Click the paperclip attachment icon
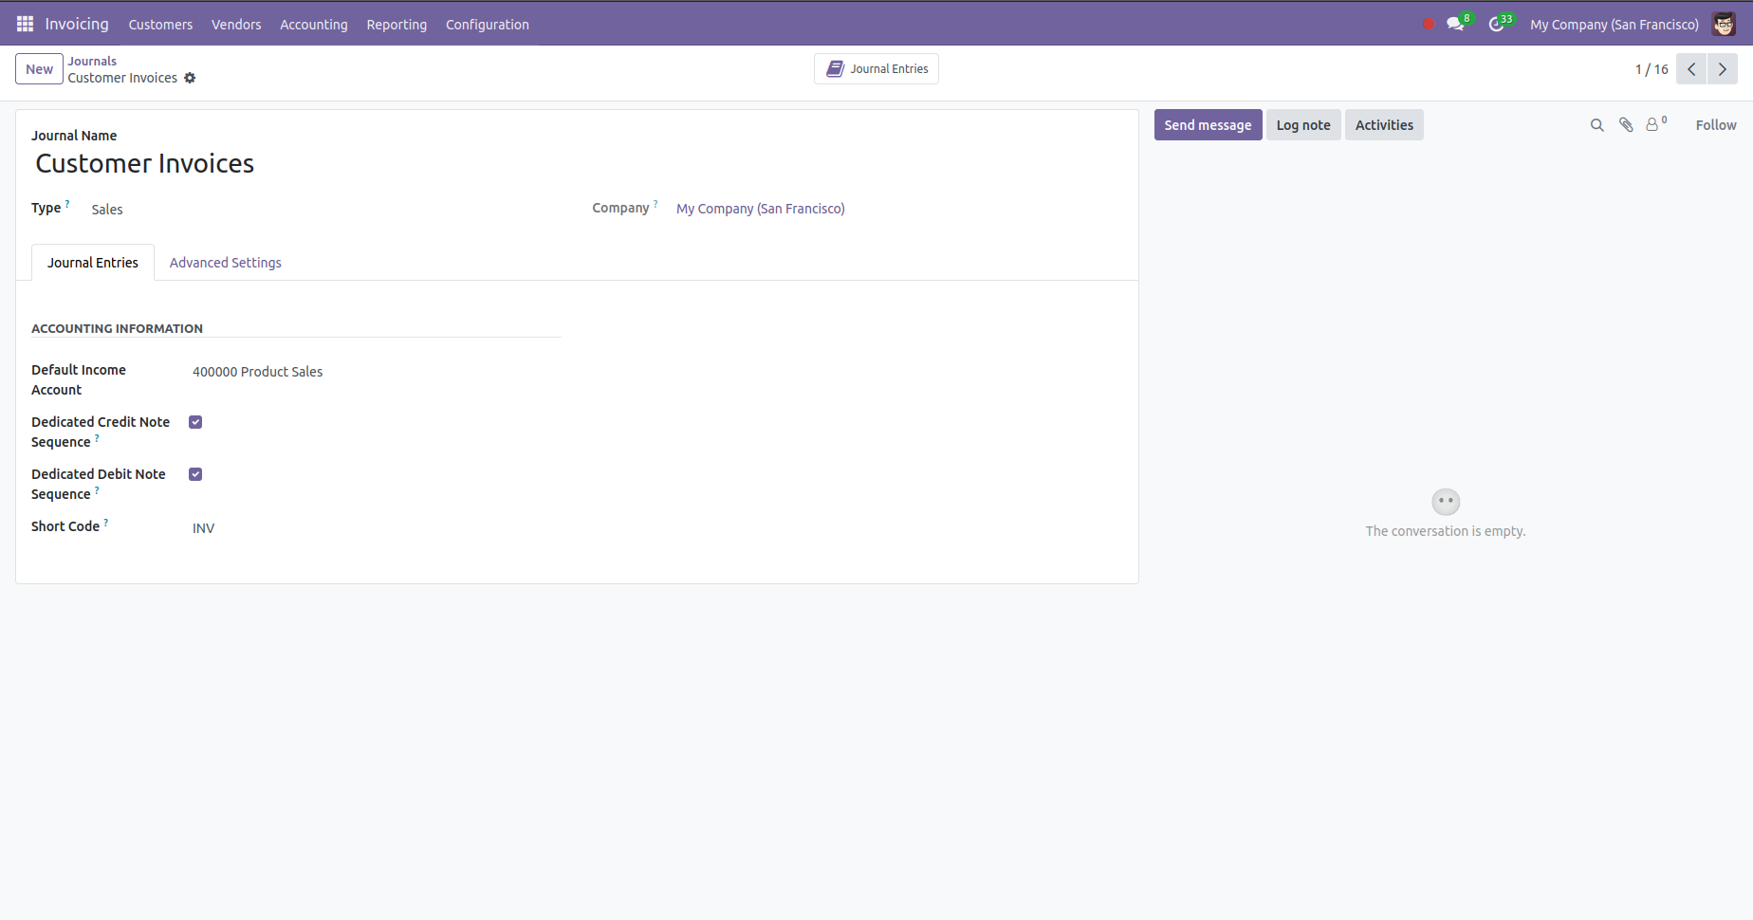This screenshot has width=1753, height=920. point(1626,125)
